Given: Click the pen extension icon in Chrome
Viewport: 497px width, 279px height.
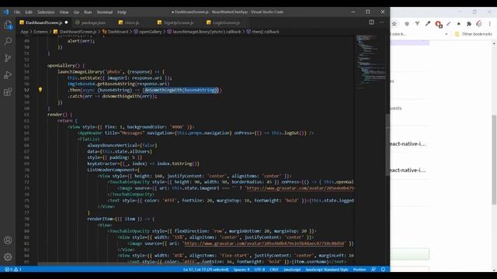Looking at the screenshot, I should coord(449,24).
